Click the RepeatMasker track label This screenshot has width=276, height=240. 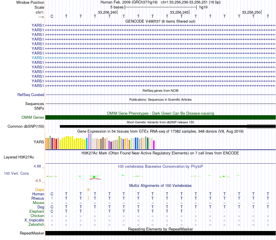[32, 233]
